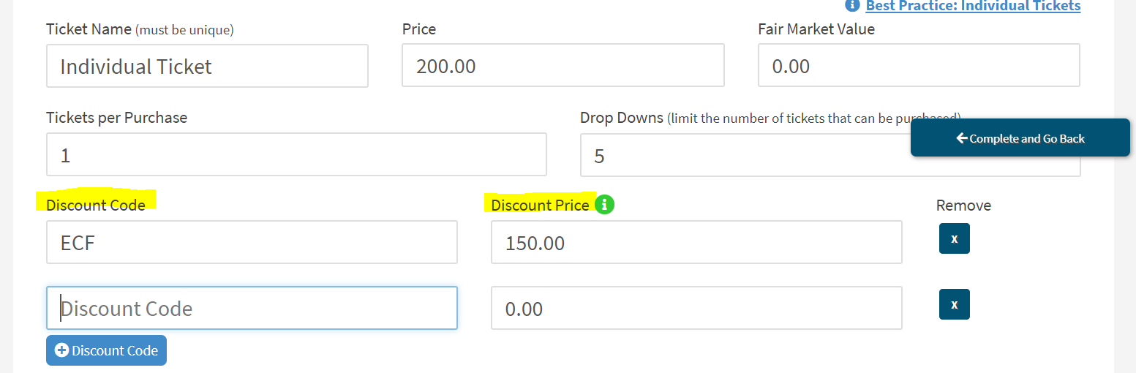Click the discount code field containing ECF

click(252, 242)
